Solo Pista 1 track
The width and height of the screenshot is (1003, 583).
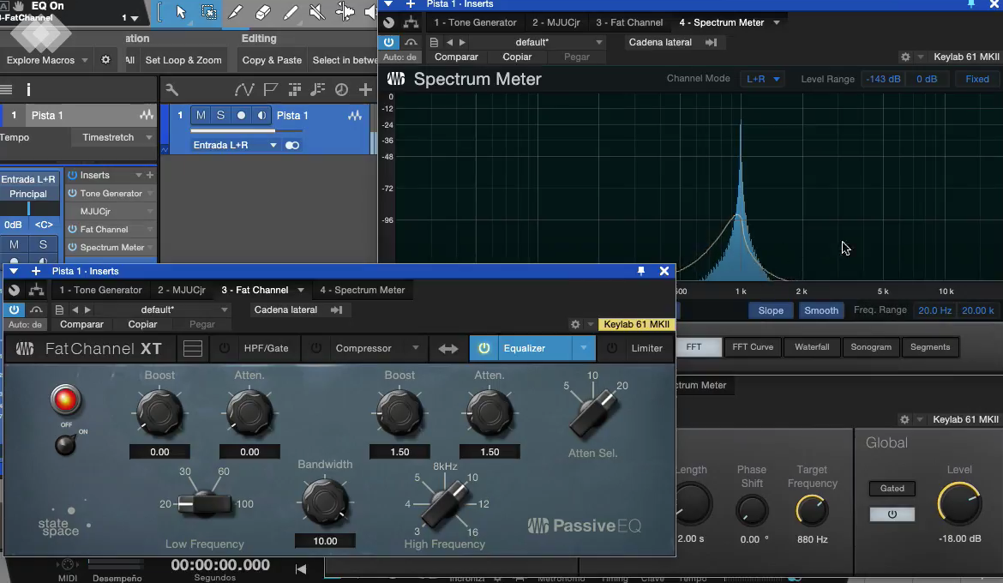click(220, 115)
